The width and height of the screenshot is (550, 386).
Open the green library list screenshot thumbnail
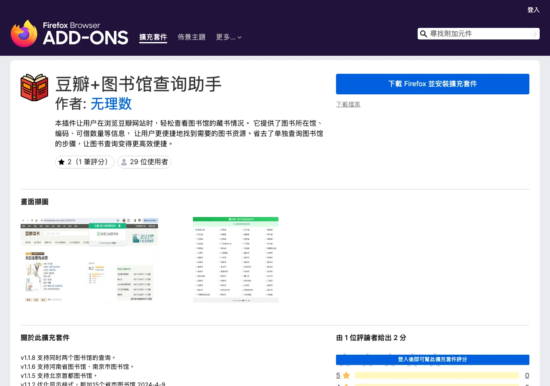pyautogui.click(x=235, y=260)
